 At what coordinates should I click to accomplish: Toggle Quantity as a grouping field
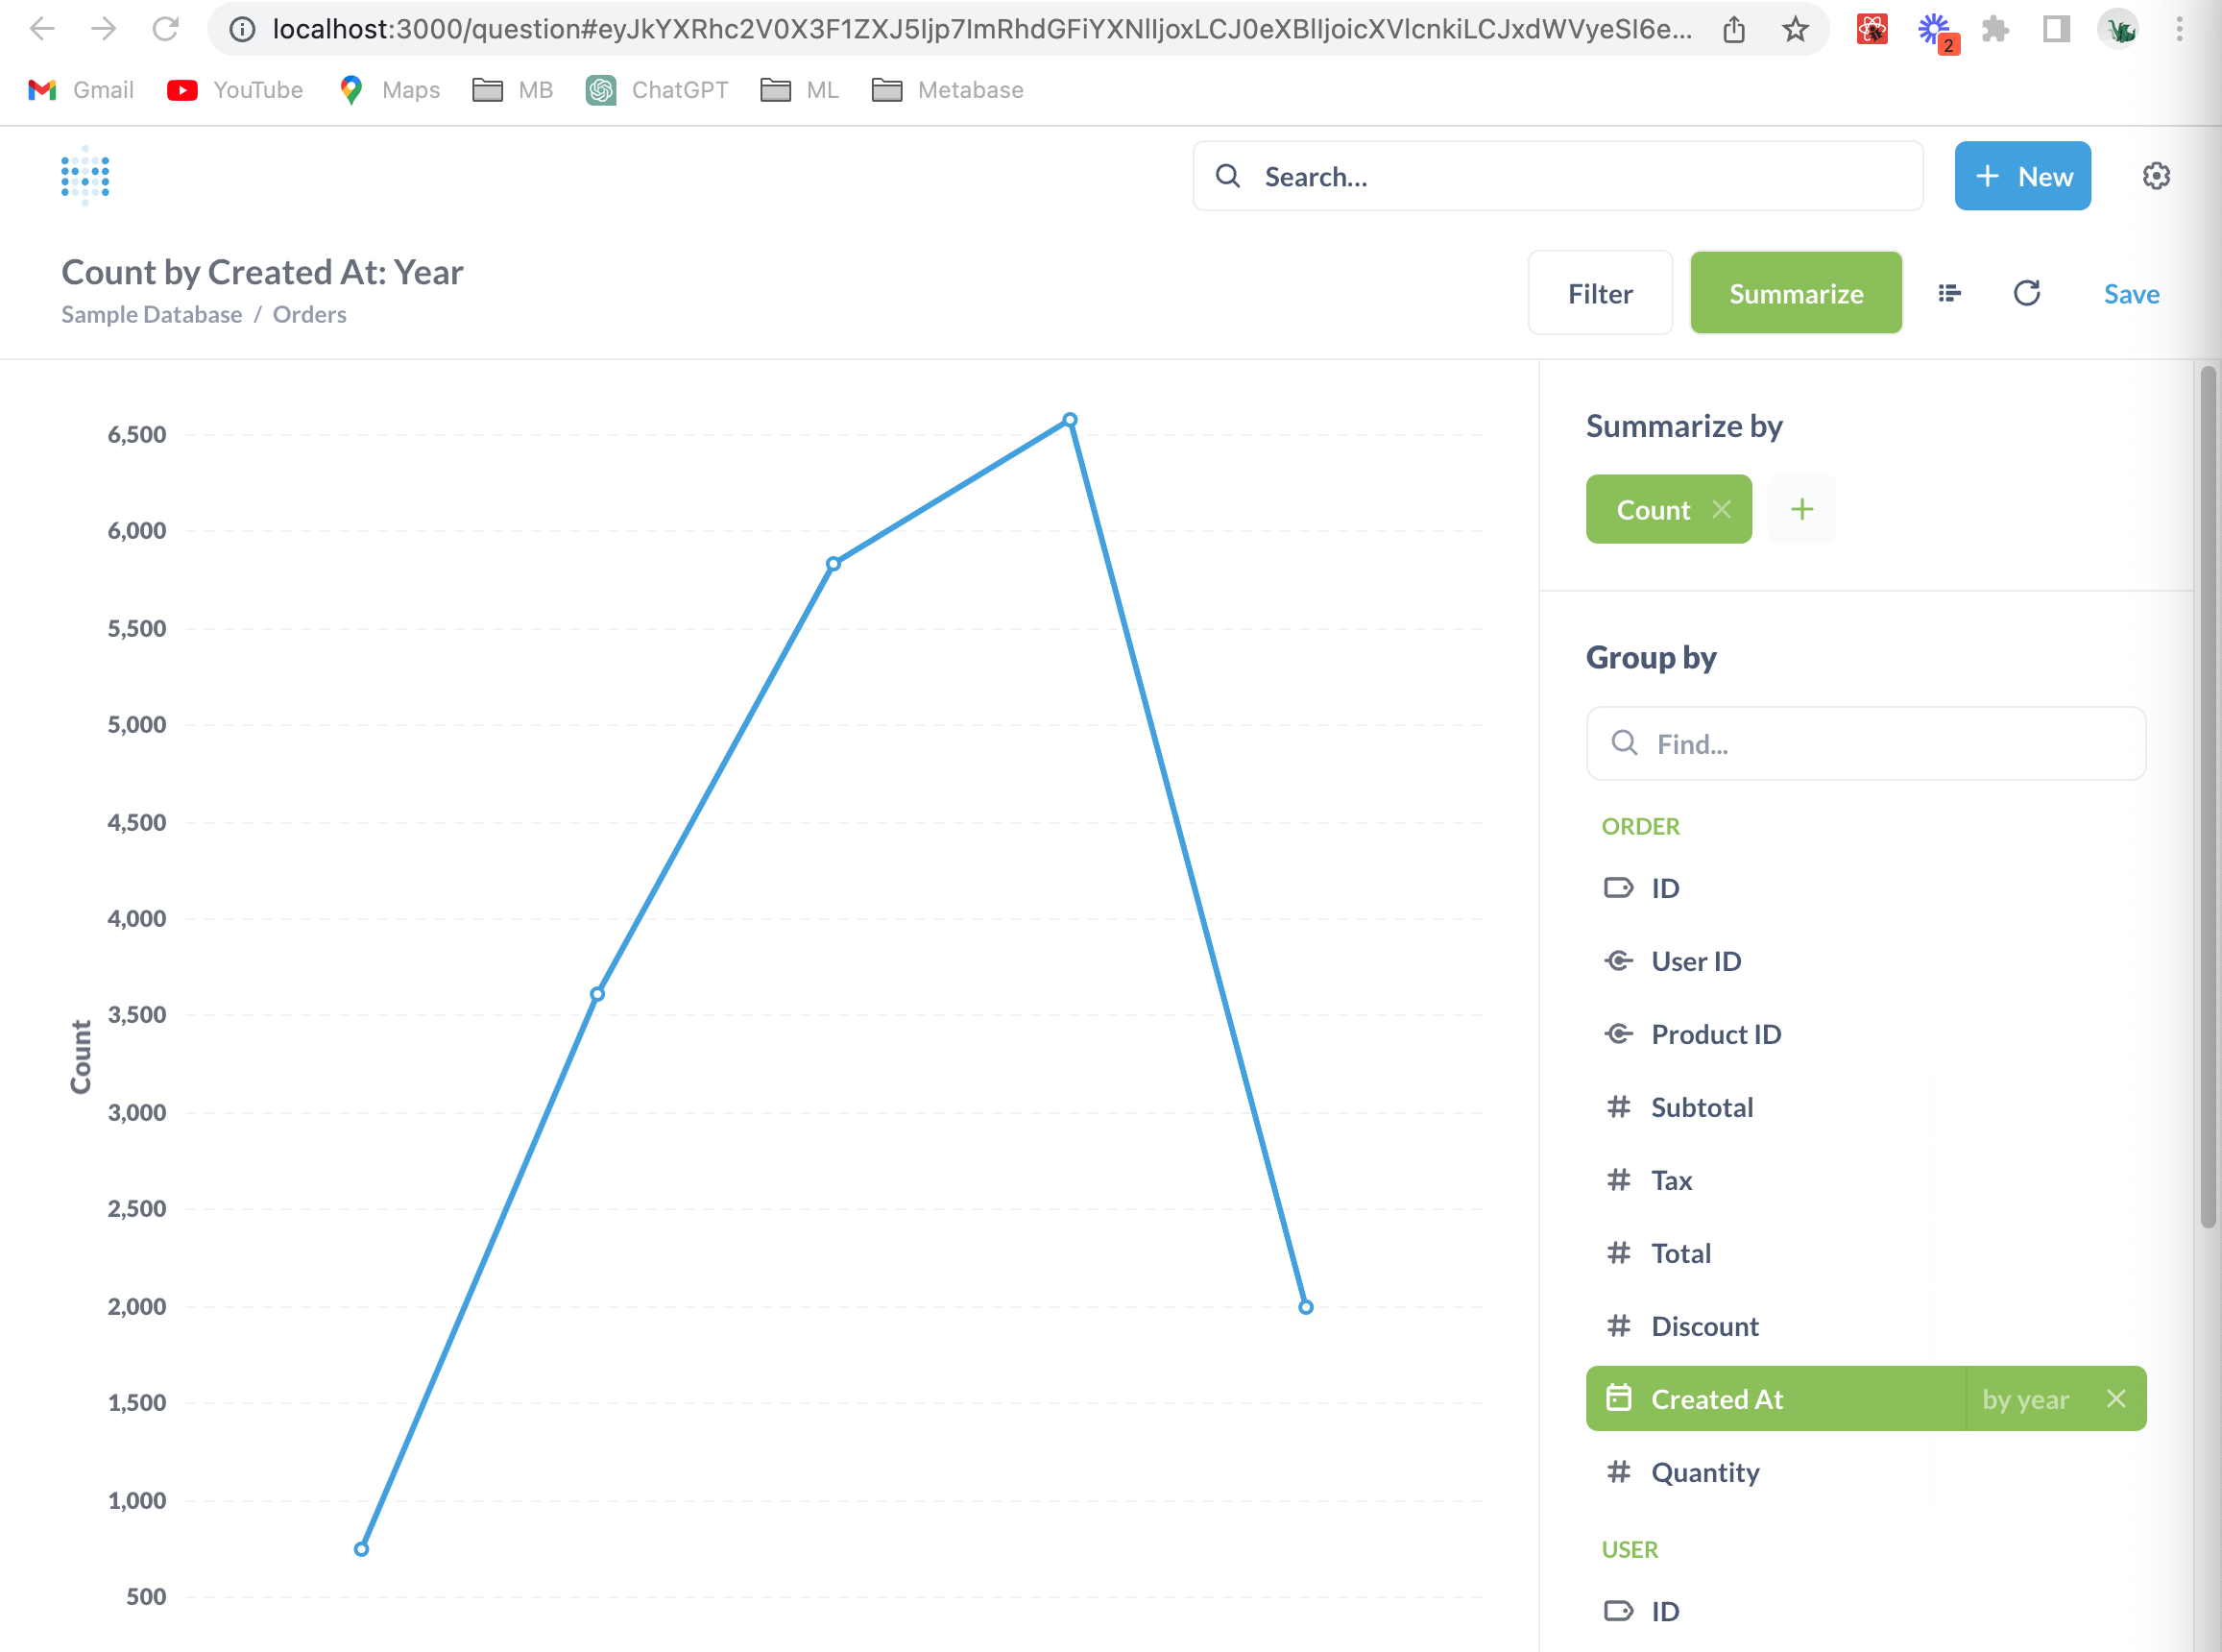pos(1705,1472)
